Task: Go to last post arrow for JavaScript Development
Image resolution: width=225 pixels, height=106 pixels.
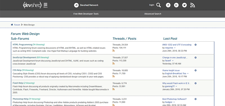Action: tap(195, 58)
